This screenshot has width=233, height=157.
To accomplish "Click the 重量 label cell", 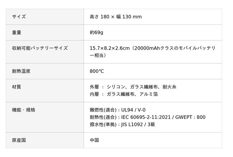I will [x=17, y=32].
